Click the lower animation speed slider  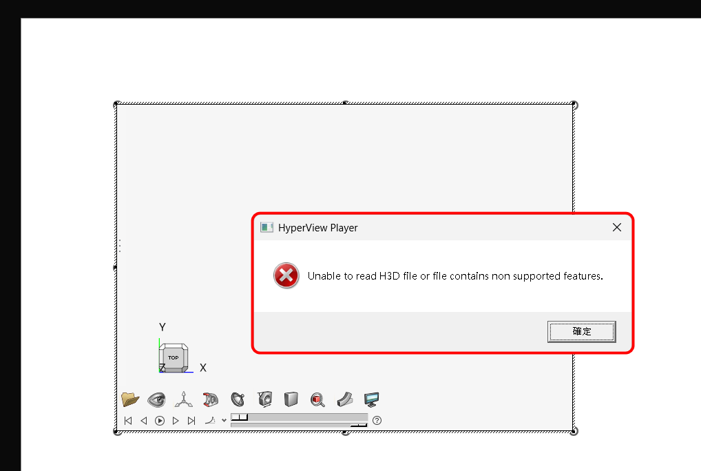(299, 425)
